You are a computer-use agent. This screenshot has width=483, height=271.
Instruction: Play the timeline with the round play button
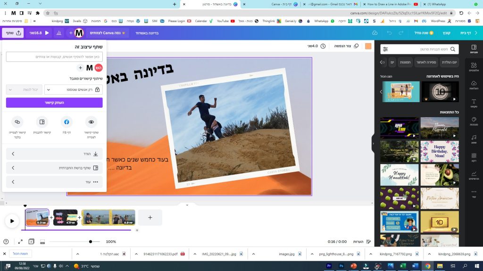click(x=12, y=221)
